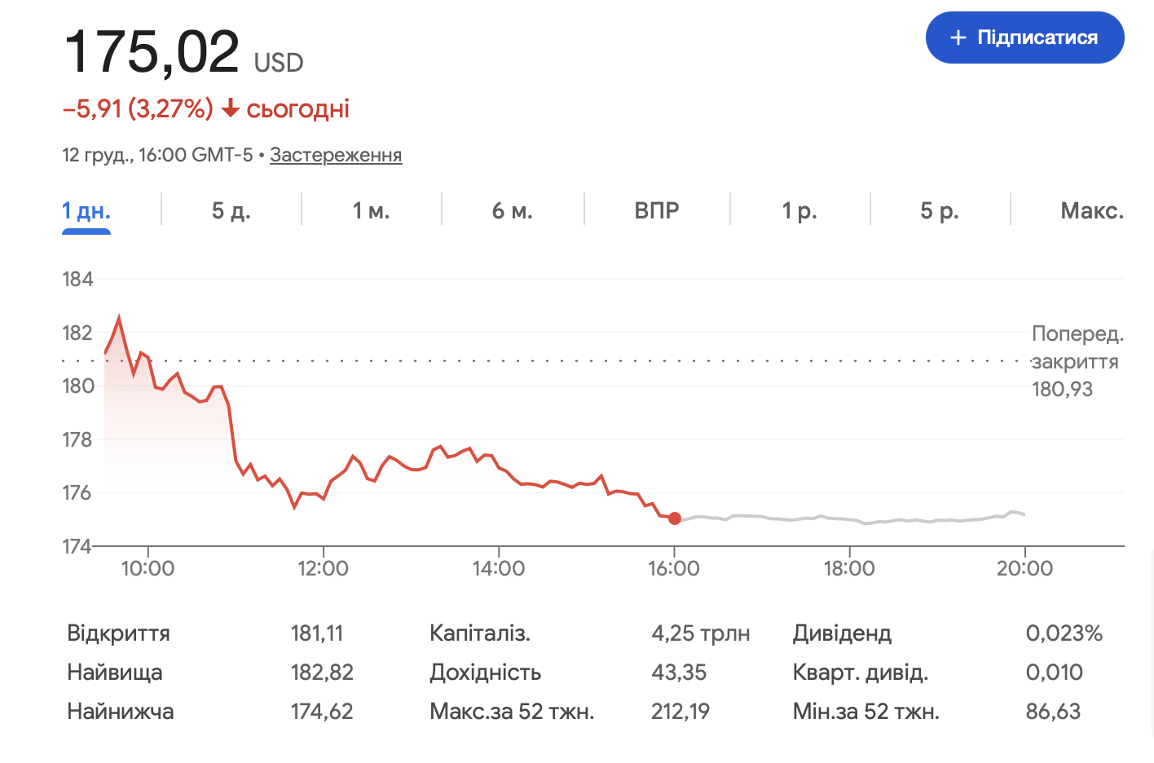1154x763 pixels.
Task: Click the 16:00 time axis label
Action: point(674,568)
